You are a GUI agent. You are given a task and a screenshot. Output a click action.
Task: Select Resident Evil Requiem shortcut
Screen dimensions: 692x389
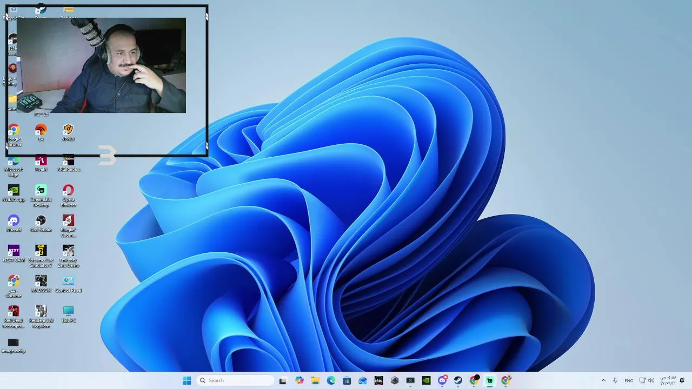click(41, 317)
